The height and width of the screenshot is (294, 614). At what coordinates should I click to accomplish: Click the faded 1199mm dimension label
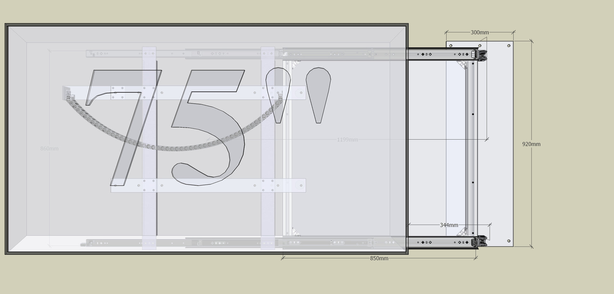coord(347,140)
